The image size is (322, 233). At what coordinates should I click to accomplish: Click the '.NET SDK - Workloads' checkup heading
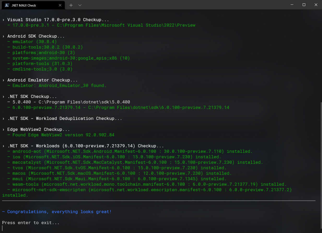click(83, 146)
